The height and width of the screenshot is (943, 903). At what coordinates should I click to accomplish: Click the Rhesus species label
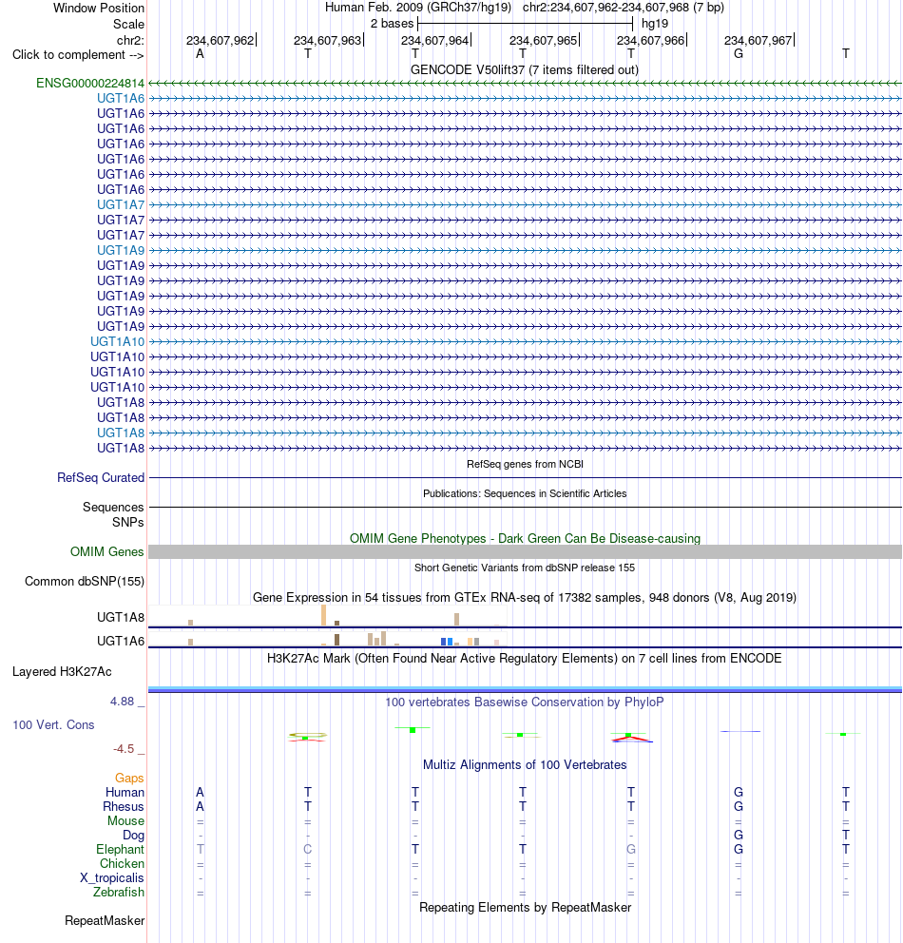point(124,806)
